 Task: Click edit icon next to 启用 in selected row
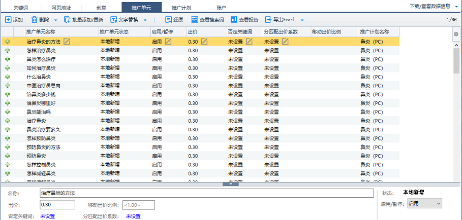click(x=168, y=42)
